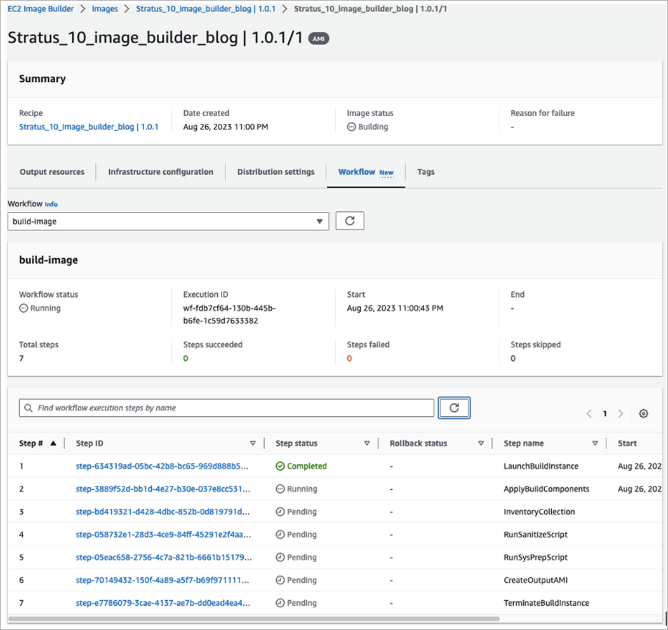Click the Pending clock icon for CreateOutputAMI

[x=280, y=580]
